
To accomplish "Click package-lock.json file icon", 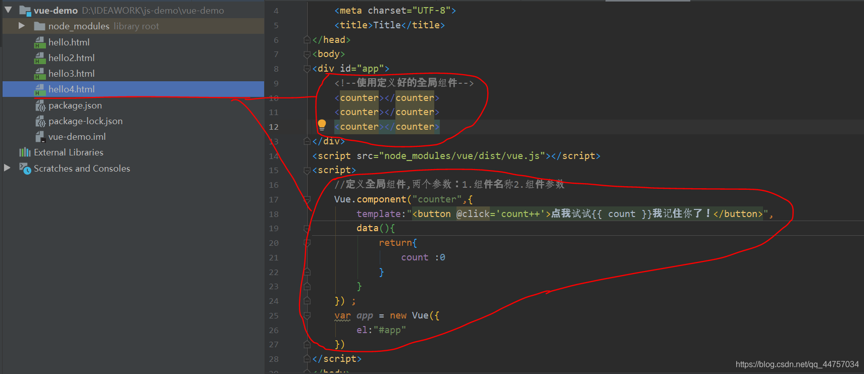I will click(40, 121).
